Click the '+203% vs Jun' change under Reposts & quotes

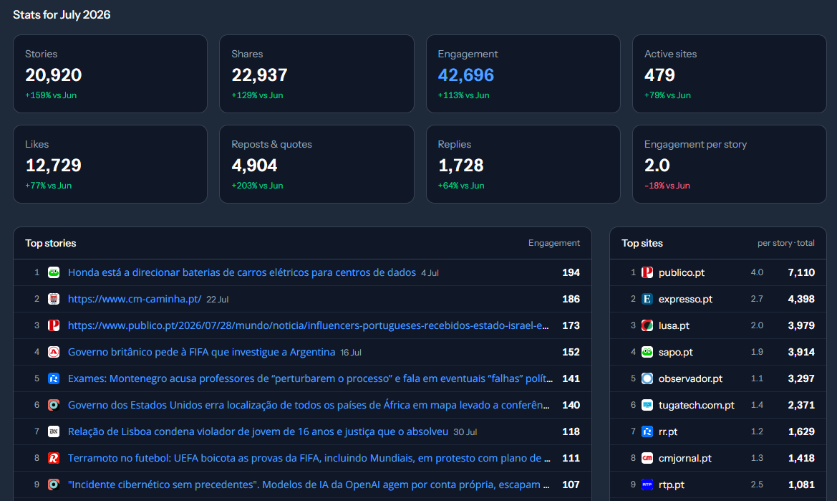257,186
